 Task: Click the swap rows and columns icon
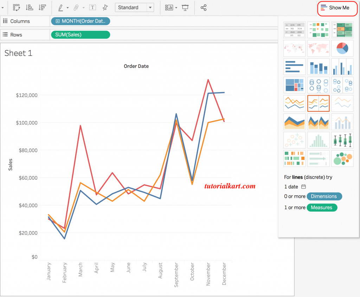click(16, 7)
